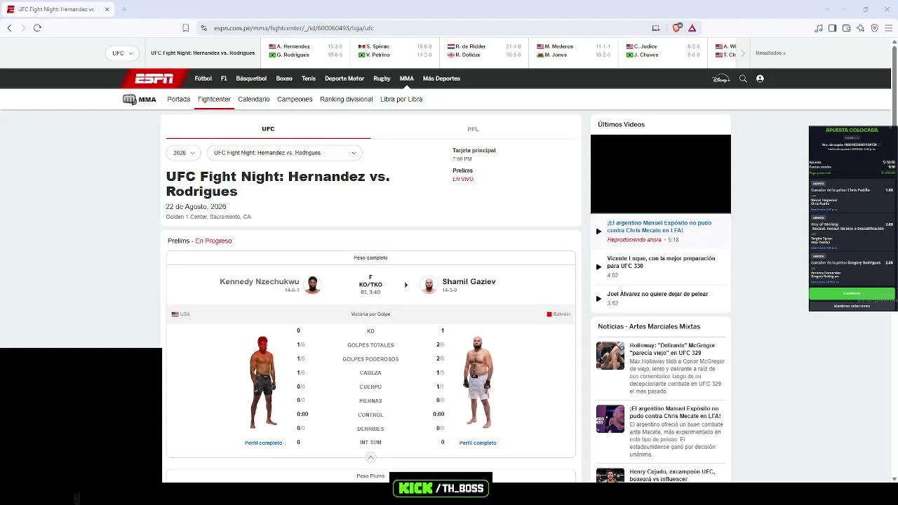Select the PFL tab
The height and width of the screenshot is (505, 898).
click(473, 129)
